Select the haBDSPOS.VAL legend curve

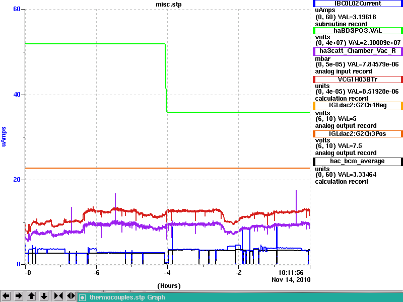[358, 31]
